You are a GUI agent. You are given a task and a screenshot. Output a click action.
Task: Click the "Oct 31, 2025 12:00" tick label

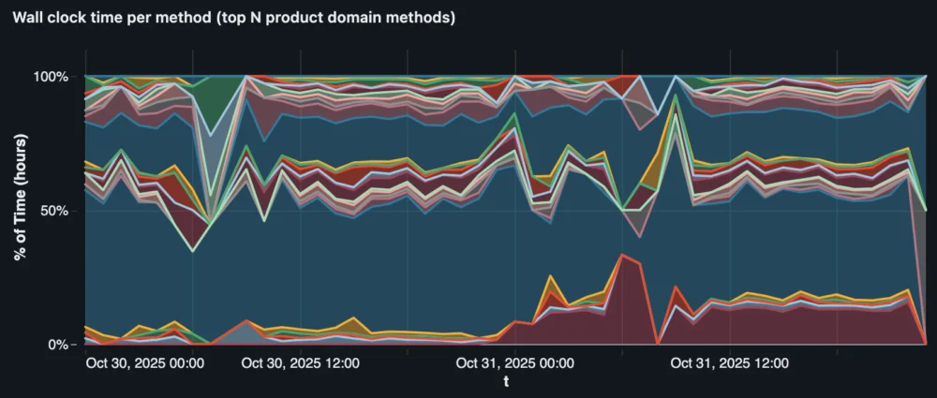tap(729, 363)
